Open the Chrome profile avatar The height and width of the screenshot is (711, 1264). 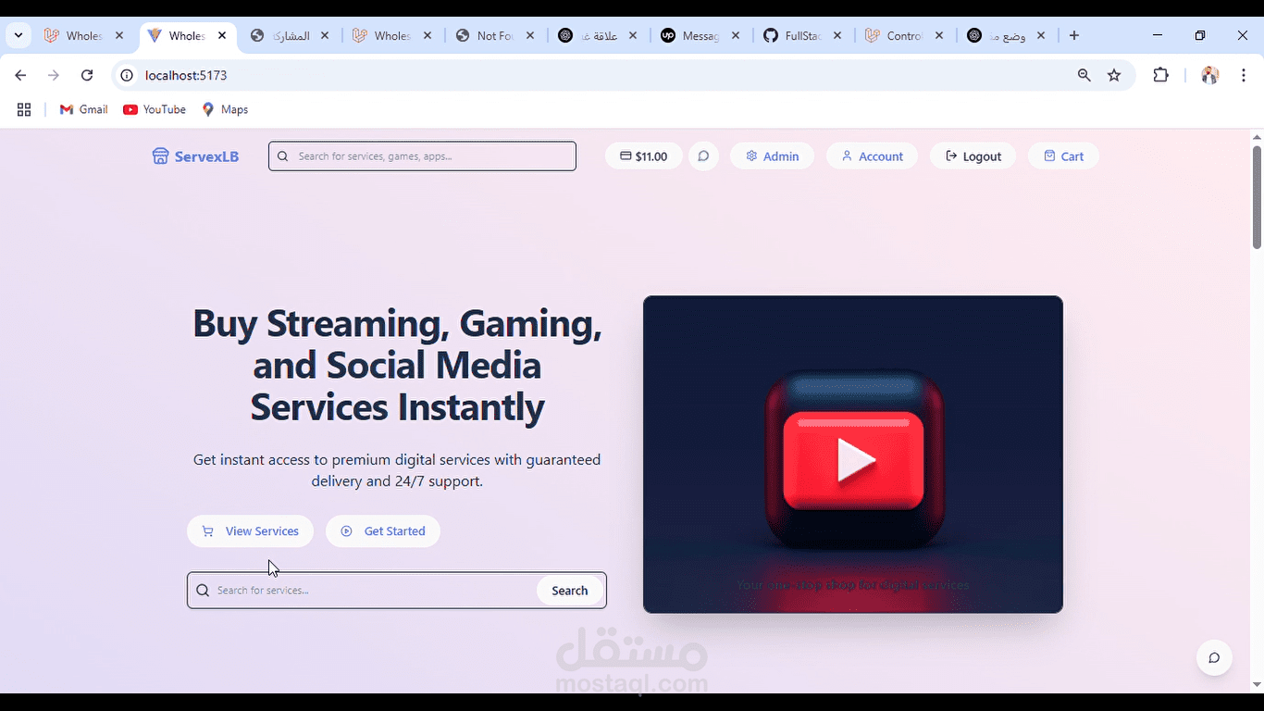[x=1210, y=75]
